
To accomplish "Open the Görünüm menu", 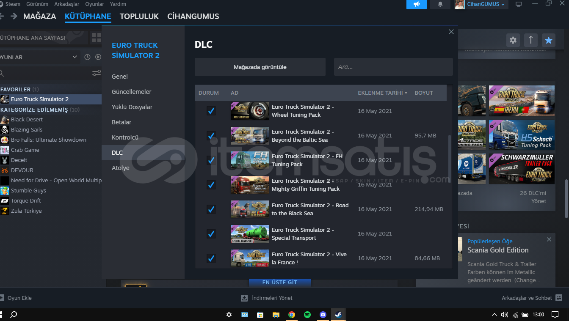I will 37,4.
